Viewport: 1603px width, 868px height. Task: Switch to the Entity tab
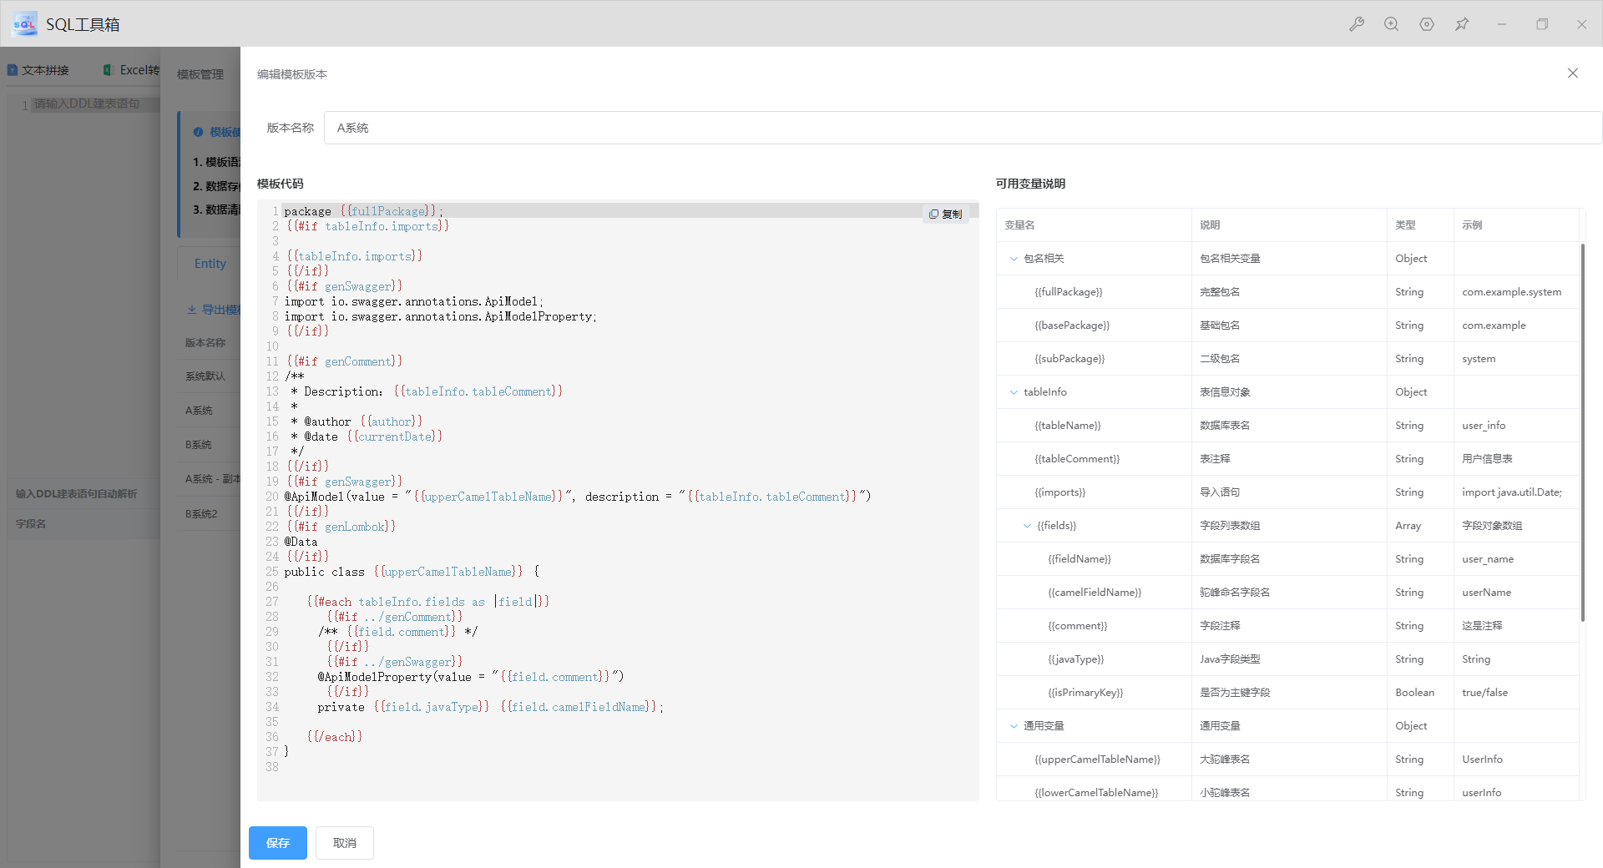(210, 264)
